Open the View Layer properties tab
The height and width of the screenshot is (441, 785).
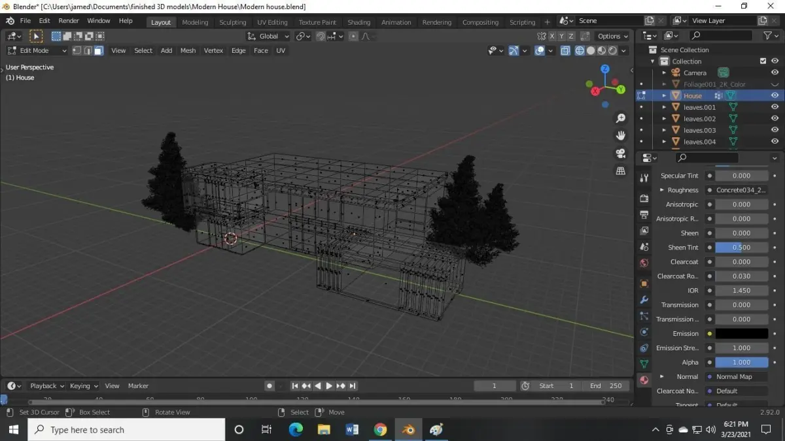tap(644, 231)
